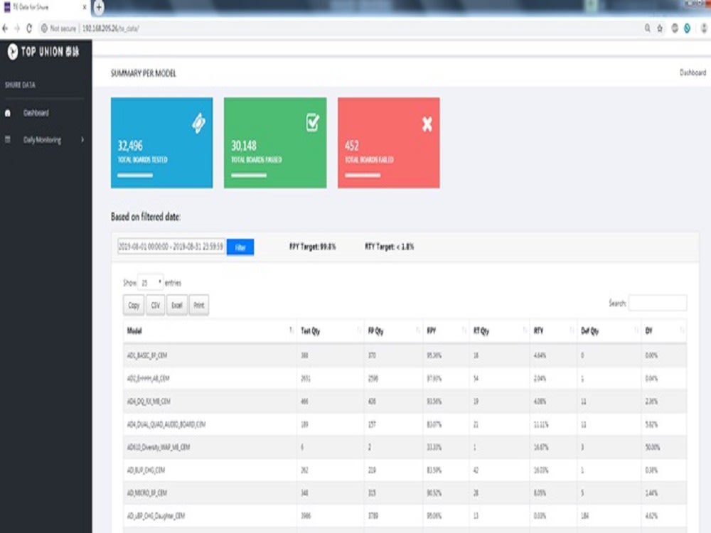Viewport: 711px width, 533px height.
Task: Open Dashboard from the sidebar
Action: [x=36, y=113]
